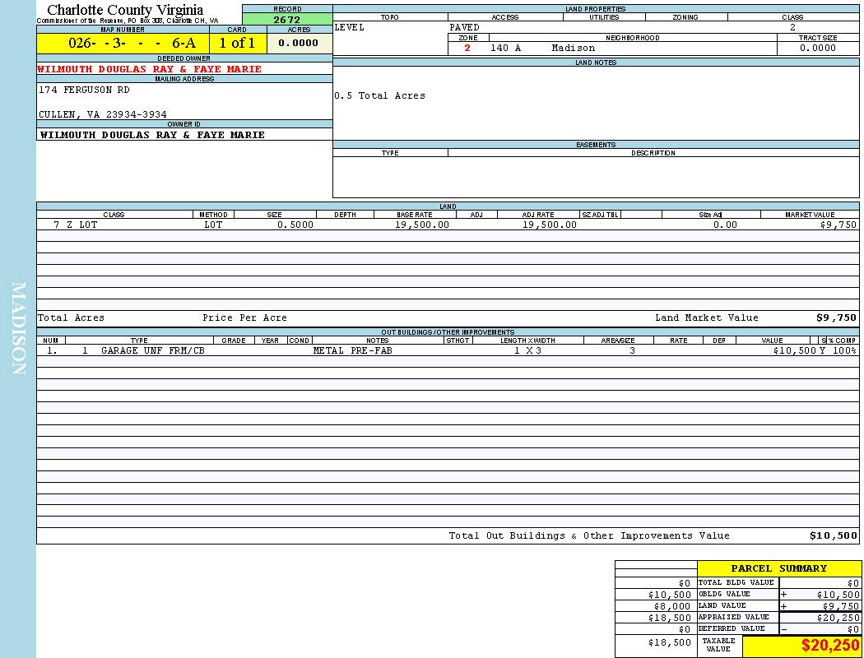The image size is (864, 658).
Task: Click the "0.5 Total Acres" land note
Action: [x=379, y=95]
